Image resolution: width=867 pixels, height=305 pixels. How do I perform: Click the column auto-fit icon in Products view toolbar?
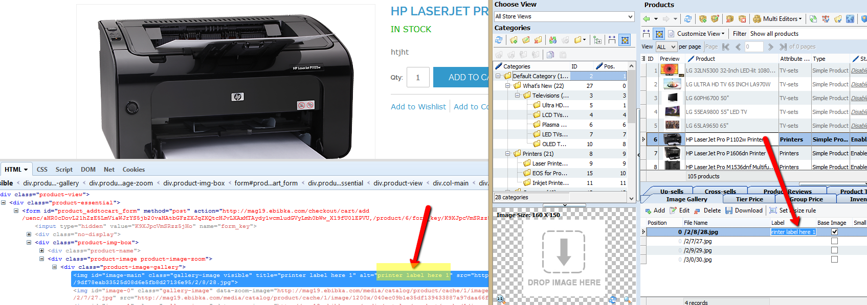click(647, 34)
